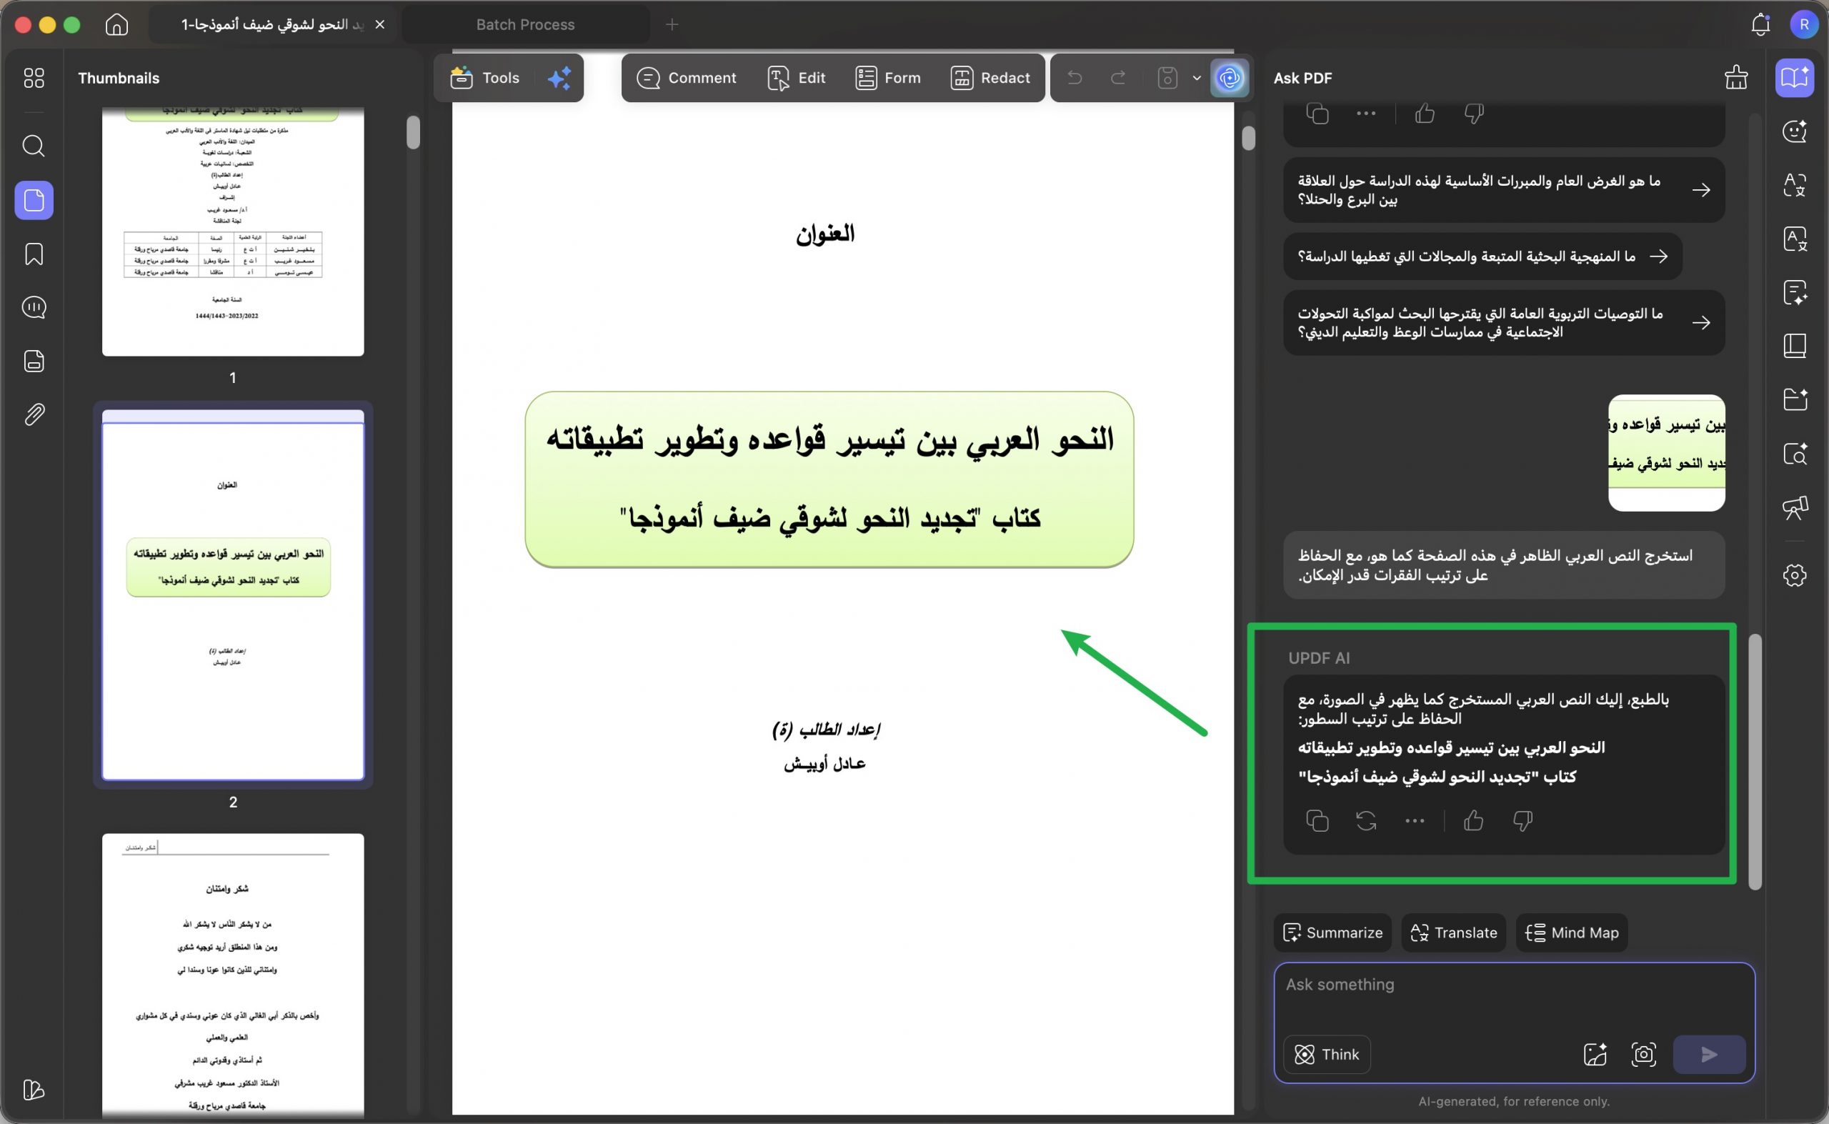This screenshot has width=1829, height=1124.
Task: Click the image upload icon in chat input
Action: point(1595,1054)
